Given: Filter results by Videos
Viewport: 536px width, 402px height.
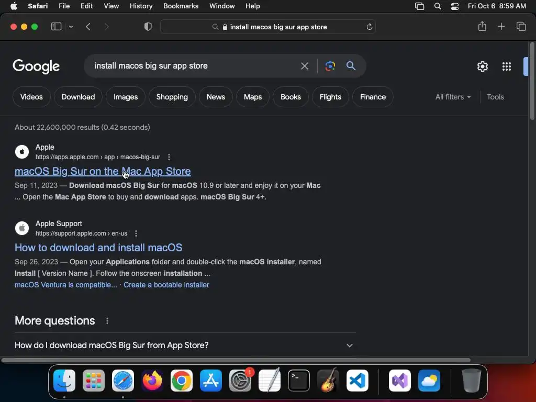Looking at the screenshot, I should click(x=31, y=97).
